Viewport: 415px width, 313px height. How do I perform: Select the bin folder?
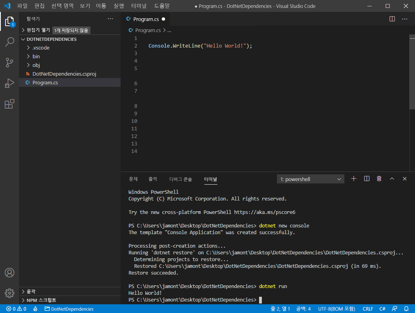coord(36,56)
